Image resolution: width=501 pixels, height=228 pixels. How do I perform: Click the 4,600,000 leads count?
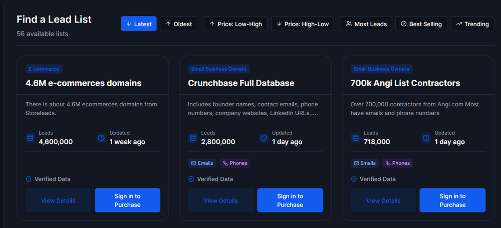coord(56,142)
